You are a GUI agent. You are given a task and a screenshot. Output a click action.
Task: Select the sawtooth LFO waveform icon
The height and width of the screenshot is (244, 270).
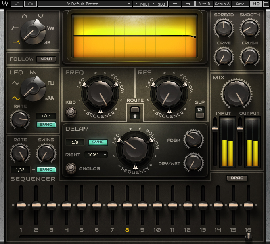pyautogui.click(x=33, y=72)
